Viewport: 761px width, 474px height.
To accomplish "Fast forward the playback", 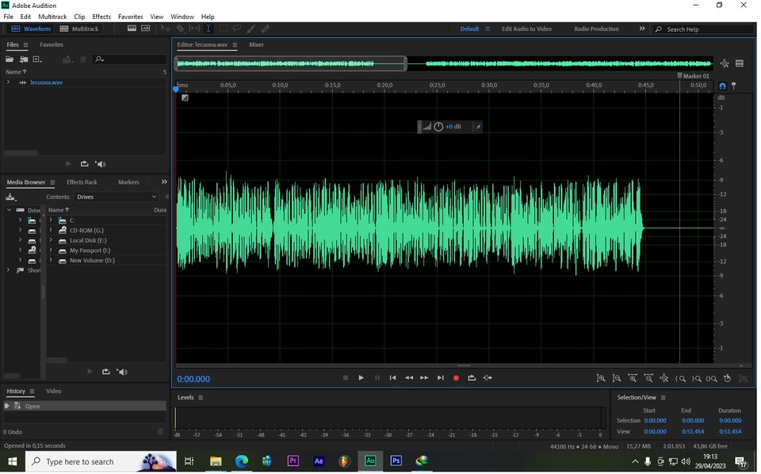I will tap(424, 378).
